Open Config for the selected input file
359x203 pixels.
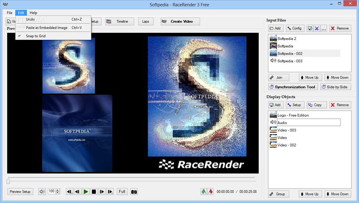point(295,28)
